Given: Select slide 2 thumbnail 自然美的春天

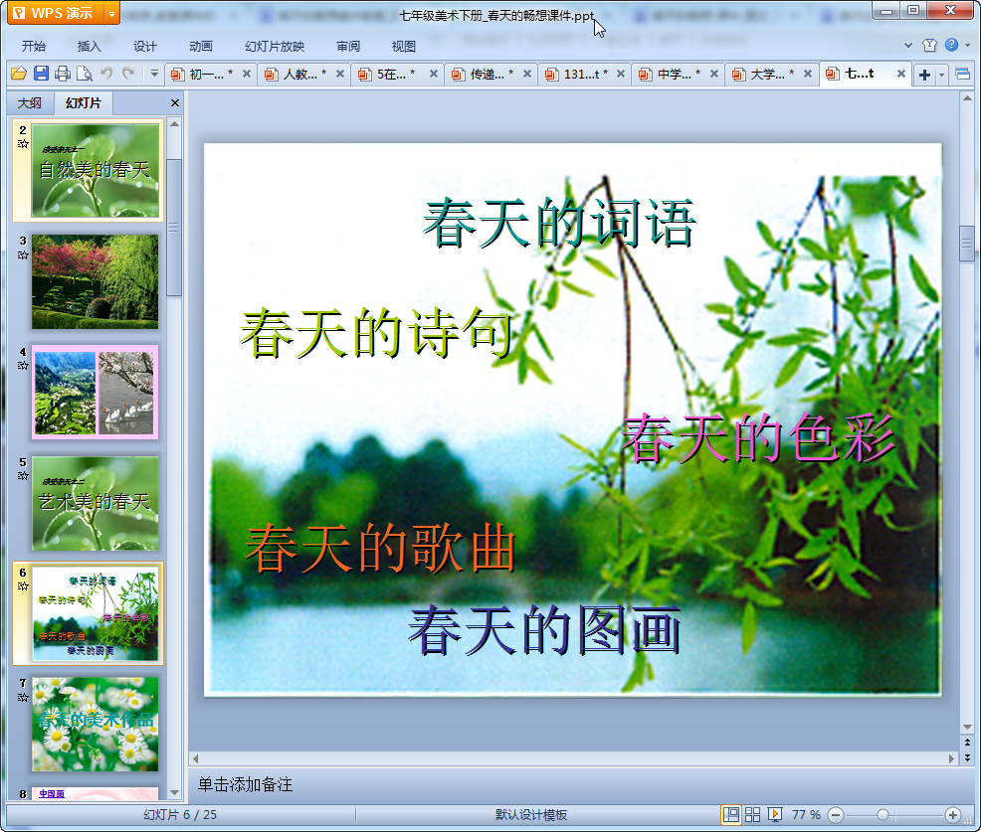Looking at the screenshot, I should pyautogui.click(x=96, y=170).
